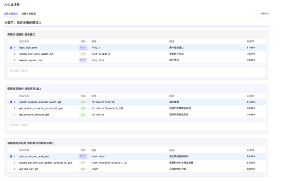Click the path /cart/add
The image size is (282, 181).
point(98,156)
